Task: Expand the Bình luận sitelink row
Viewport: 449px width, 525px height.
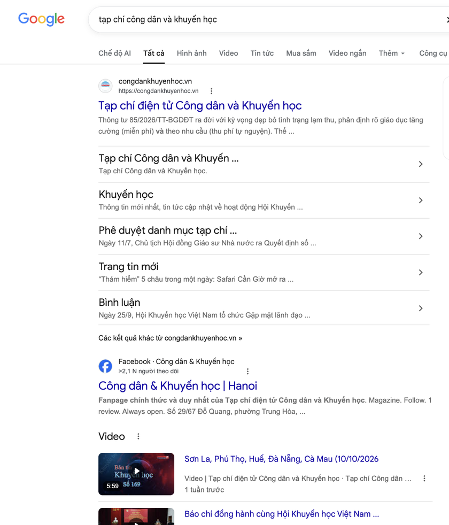Action: [x=421, y=308]
